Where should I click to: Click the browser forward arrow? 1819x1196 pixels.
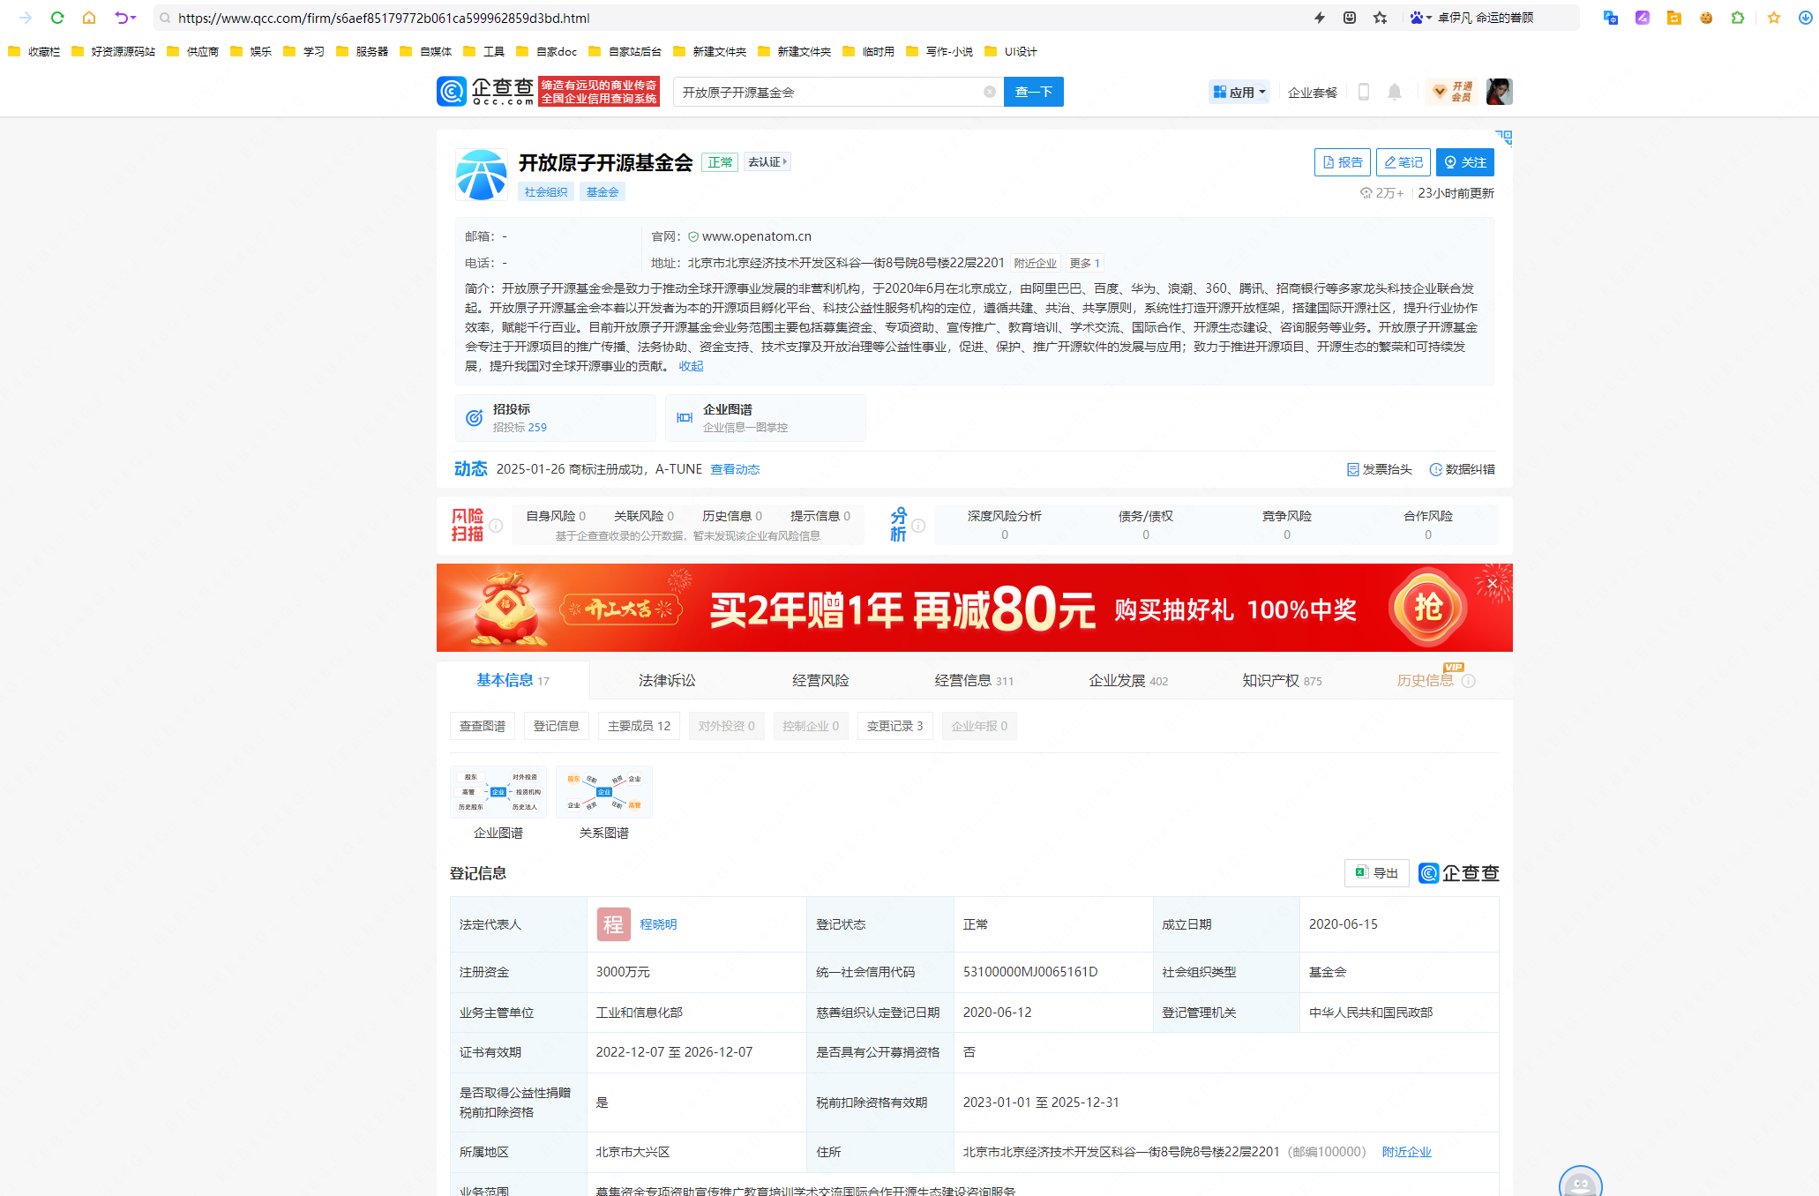tap(26, 18)
